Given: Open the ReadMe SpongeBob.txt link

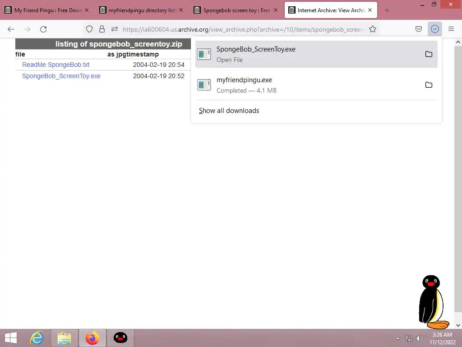Looking at the screenshot, I should coord(55,65).
